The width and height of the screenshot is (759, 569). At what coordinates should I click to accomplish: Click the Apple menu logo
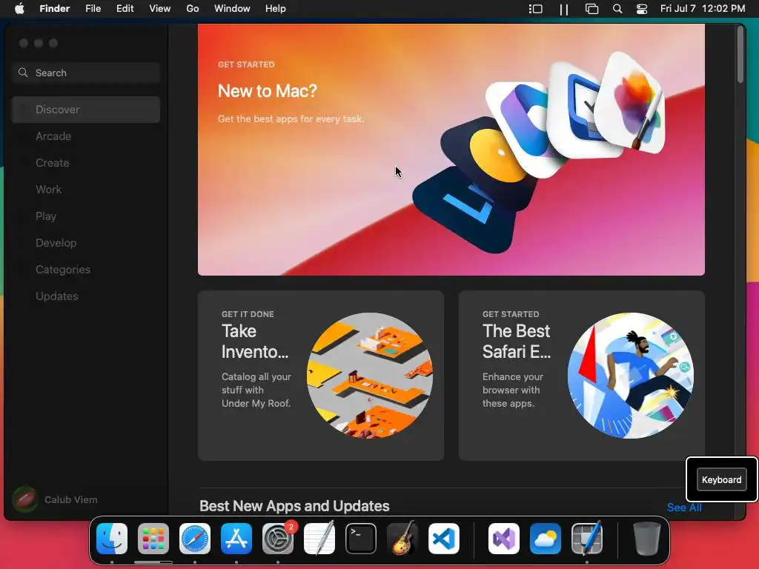[x=19, y=9]
